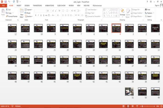Open Section dropdown
Viewport: 163px width, 108px height.
tap(29, 16)
